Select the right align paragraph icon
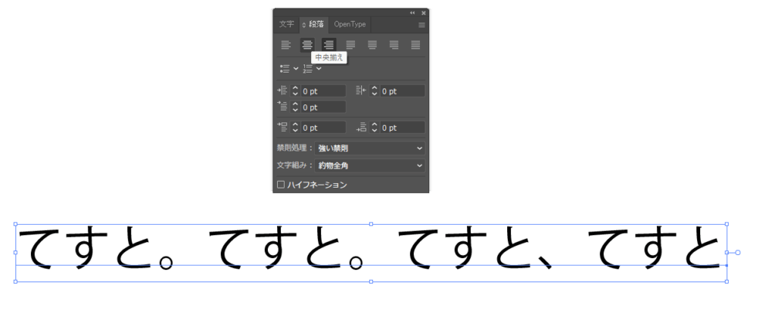The image size is (775, 320). point(328,45)
